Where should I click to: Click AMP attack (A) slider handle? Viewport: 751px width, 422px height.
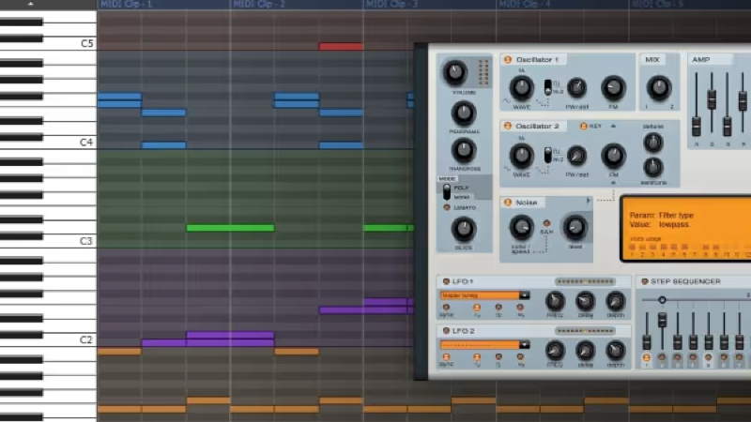click(696, 126)
